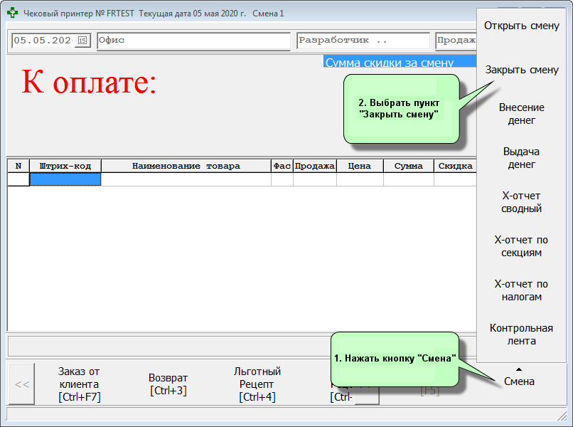Click the "Наименование товара" column header
This screenshot has height=427, width=573.
[x=186, y=166]
